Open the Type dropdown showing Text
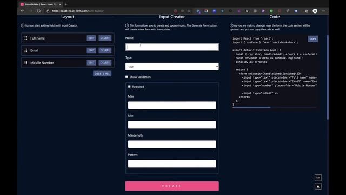Viewport: 346px width, 195px height. pos(172,67)
